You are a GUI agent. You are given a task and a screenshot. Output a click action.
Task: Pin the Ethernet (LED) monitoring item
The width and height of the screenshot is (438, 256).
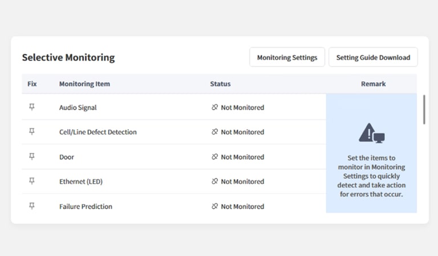[x=32, y=181]
